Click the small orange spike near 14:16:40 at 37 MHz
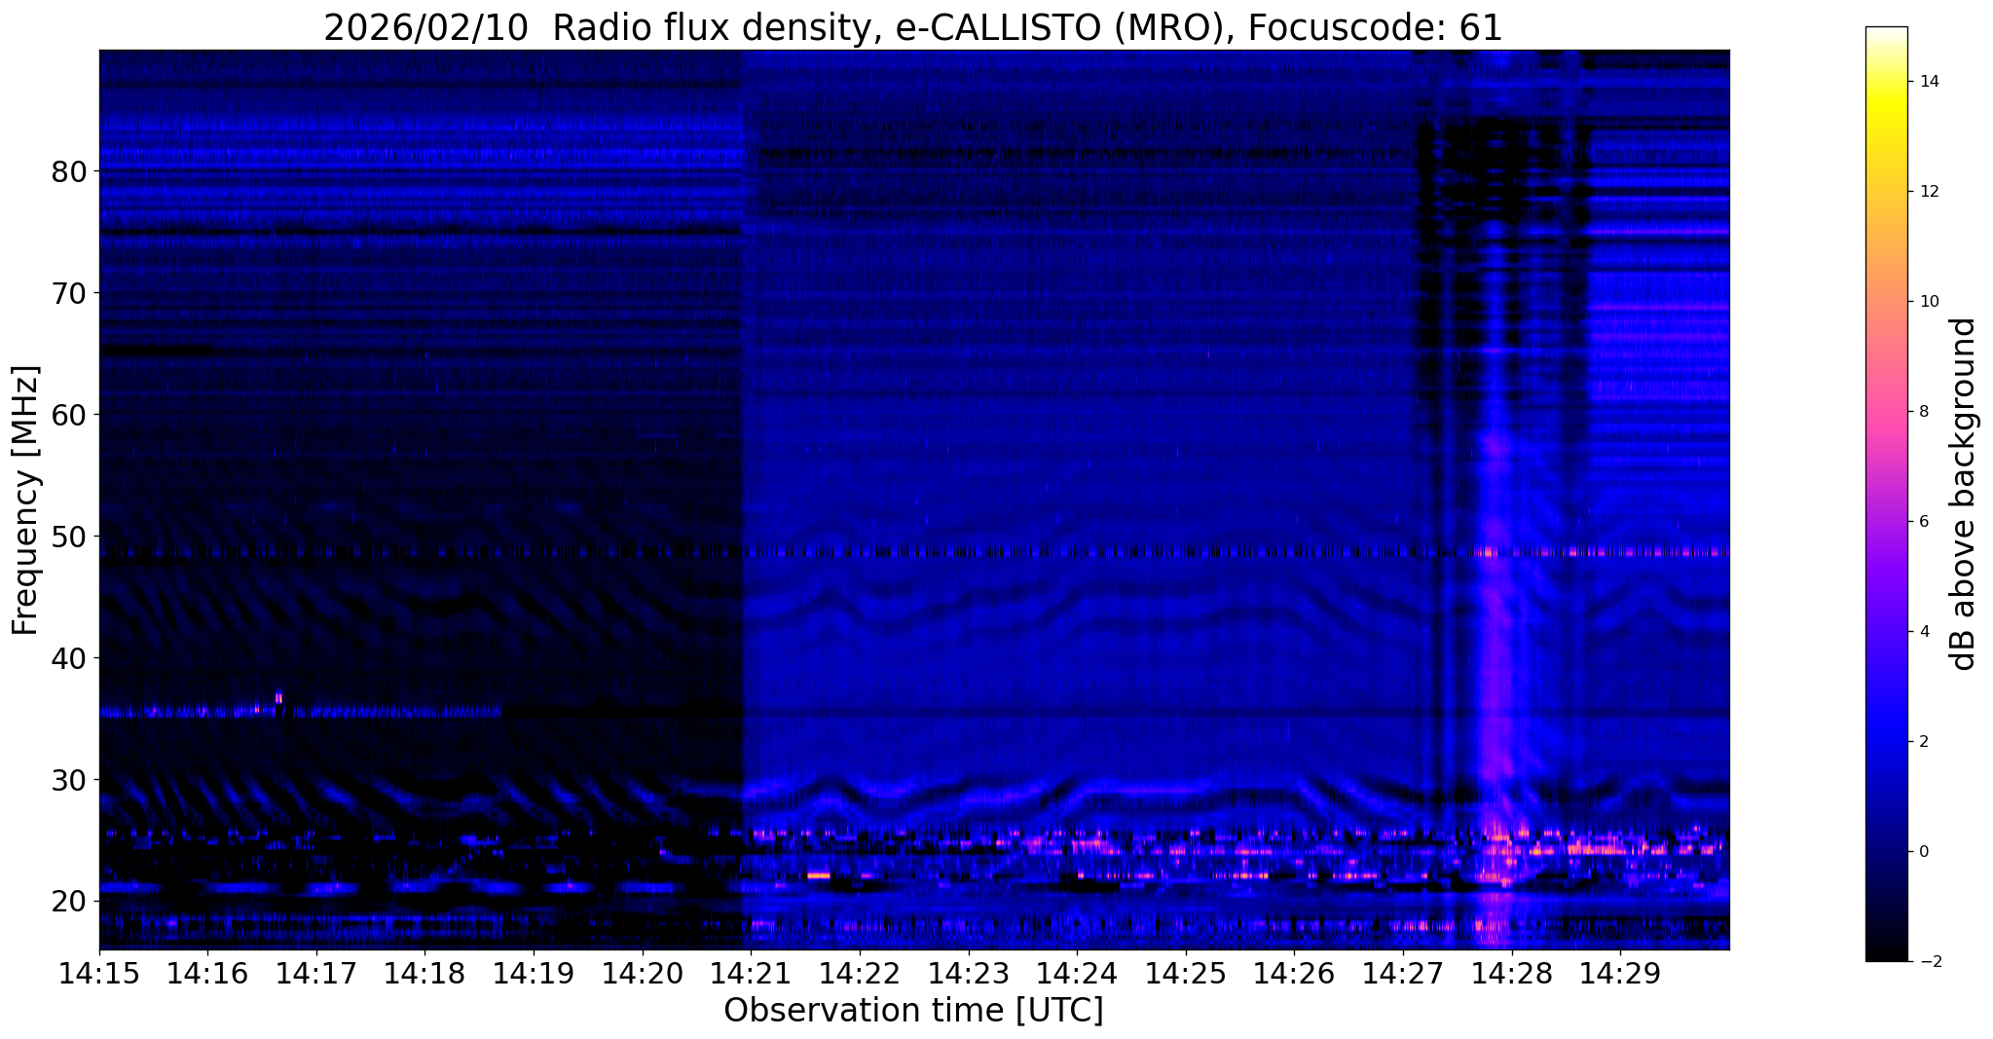The width and height of the screenshot is (1993, 1039). [278, 697]
